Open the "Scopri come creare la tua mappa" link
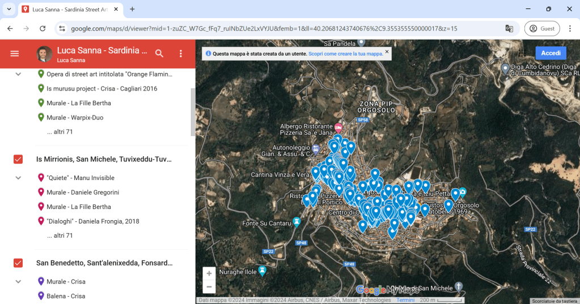Viewport: 580px width, 304px height. [x=346, y=54]
